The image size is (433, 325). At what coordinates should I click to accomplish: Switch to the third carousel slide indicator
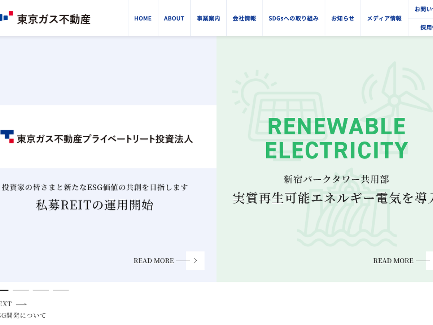(40, 290)
